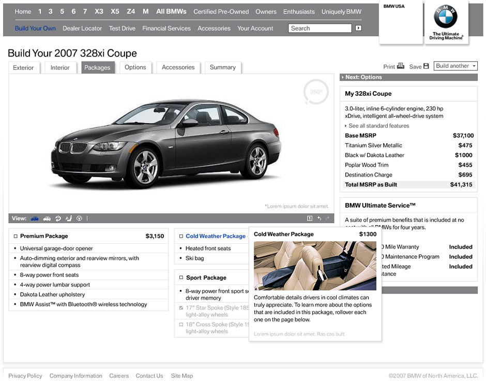Click Home in top navigation
Screen dimensions: 486x381
click(23, 12)
